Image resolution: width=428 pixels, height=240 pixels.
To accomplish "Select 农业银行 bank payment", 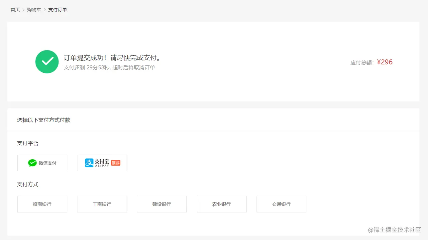I will tap(222, 204).
